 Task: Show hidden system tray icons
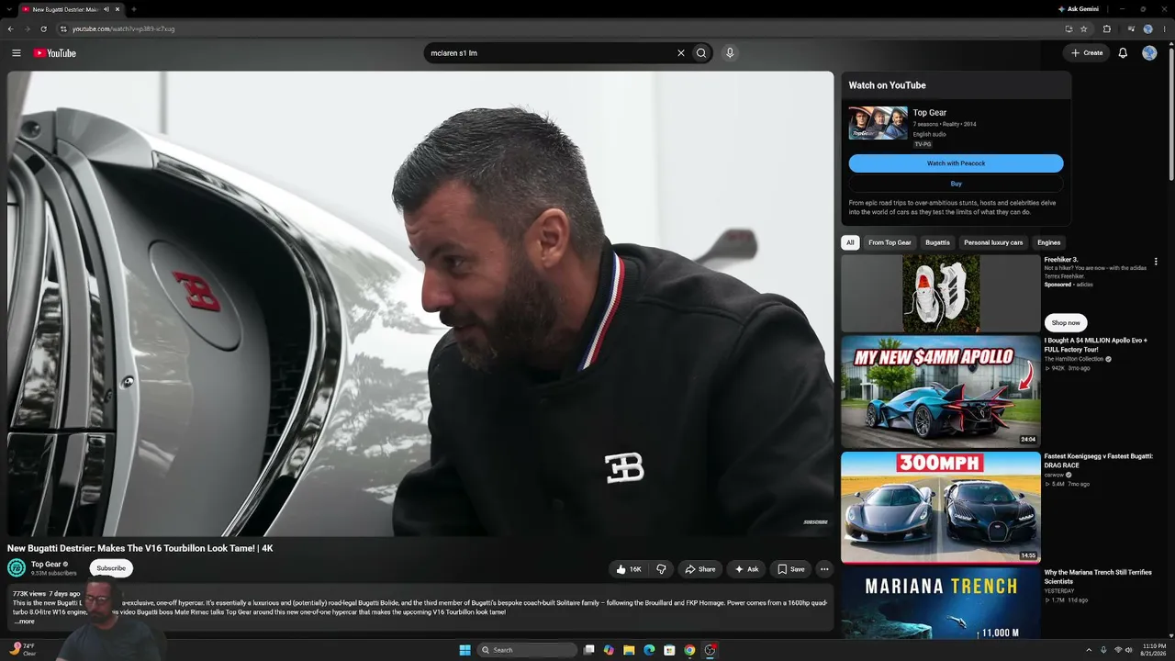1089,650
